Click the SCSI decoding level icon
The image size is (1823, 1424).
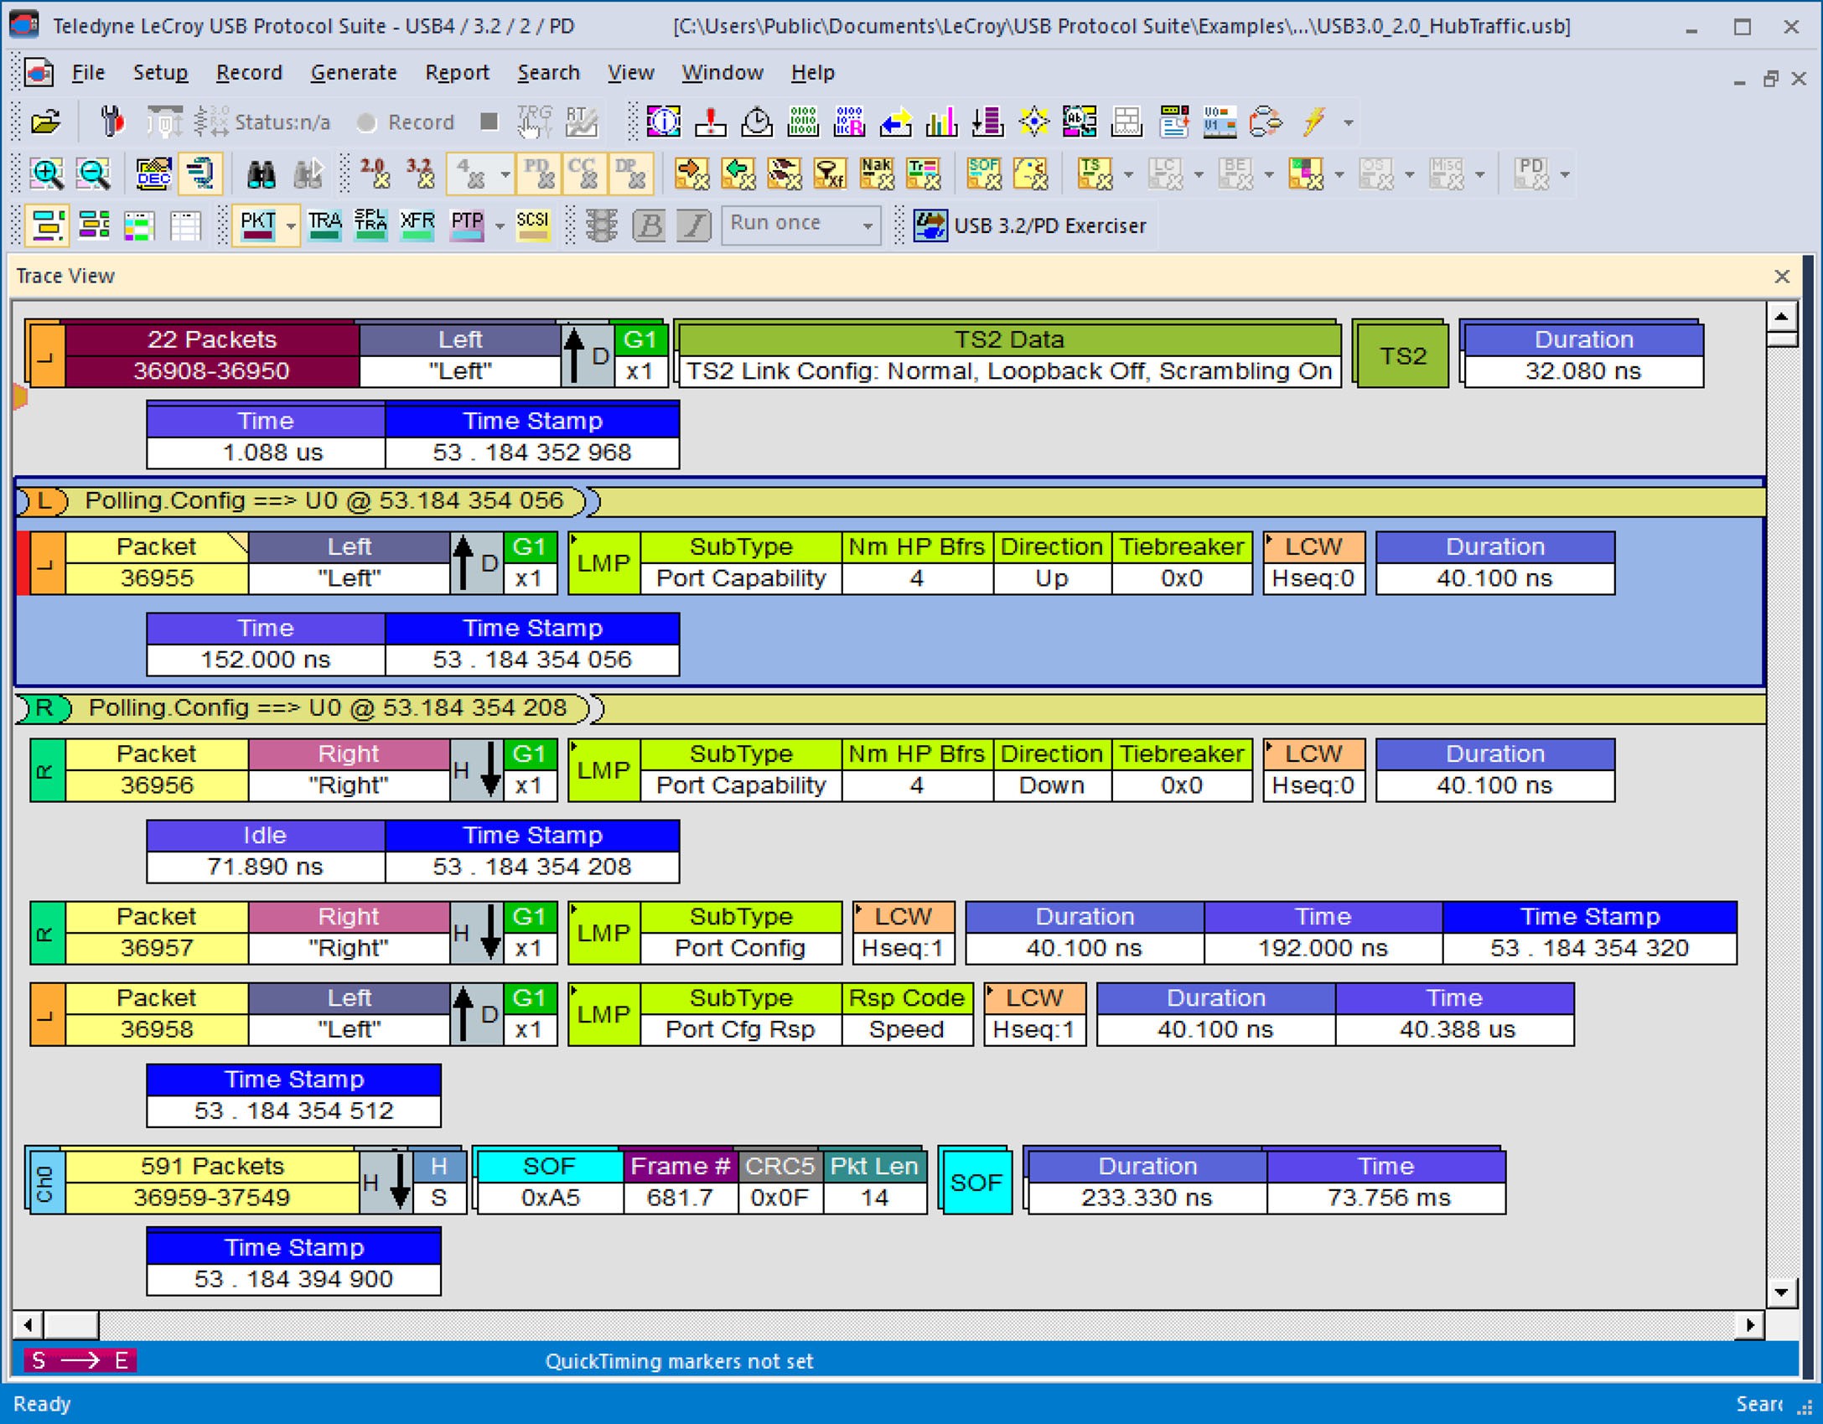(532, 225)
